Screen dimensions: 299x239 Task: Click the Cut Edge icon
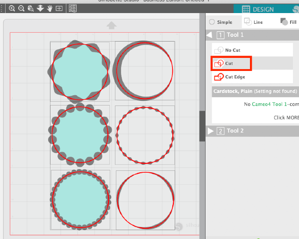[x=219, y=77]
